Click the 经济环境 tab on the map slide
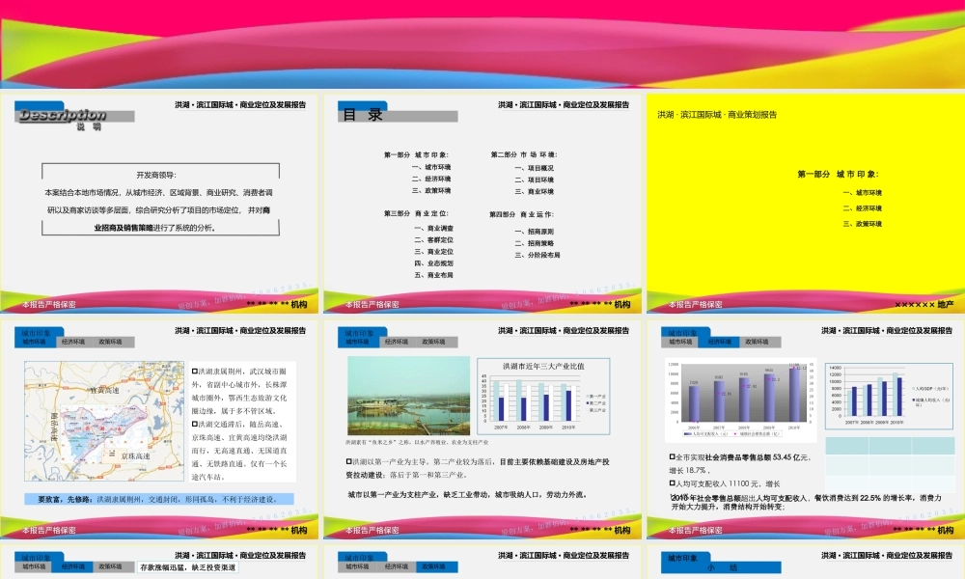The image size is (965, 579). 73,343
